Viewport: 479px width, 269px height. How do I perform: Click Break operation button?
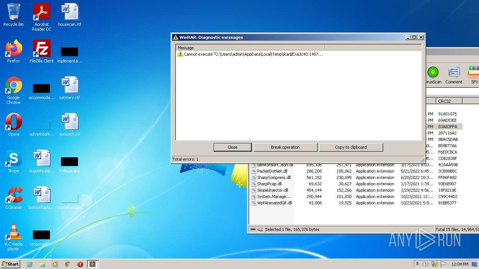point(285,147)
